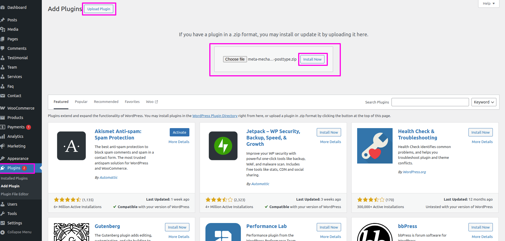Switch to the Recommended tab
The height and width of the screenshot is (241, 505).
click(x=106, y=102)
